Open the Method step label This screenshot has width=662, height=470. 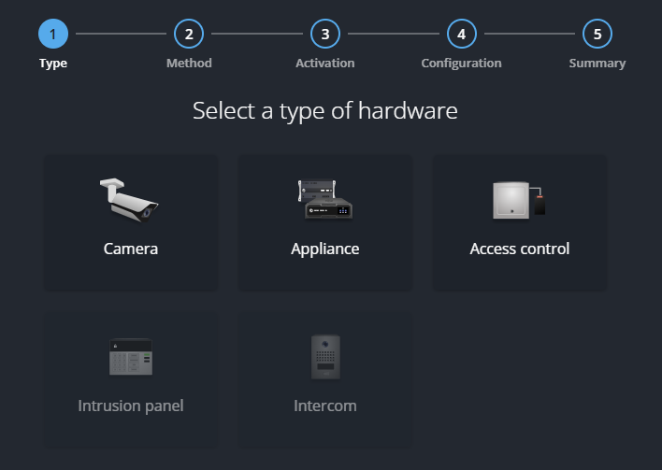click(189, 64)
